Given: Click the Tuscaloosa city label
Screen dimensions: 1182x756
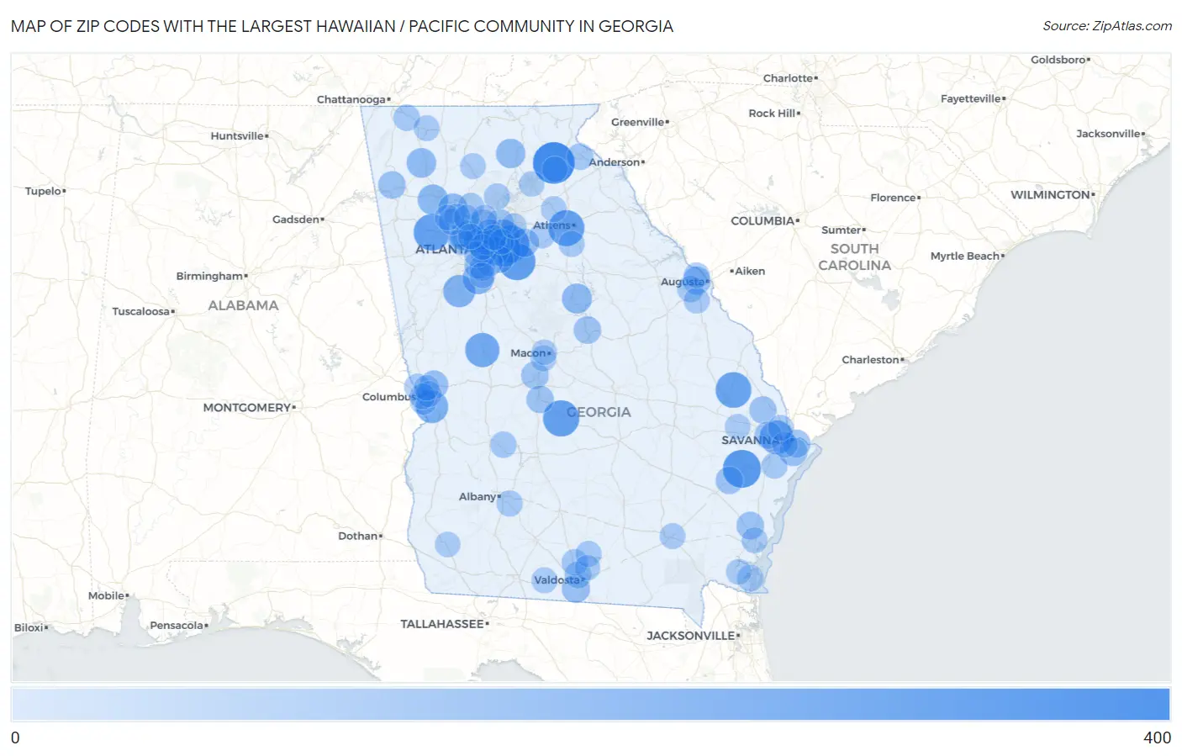Looking at the screenshot, I should [140, 311].
